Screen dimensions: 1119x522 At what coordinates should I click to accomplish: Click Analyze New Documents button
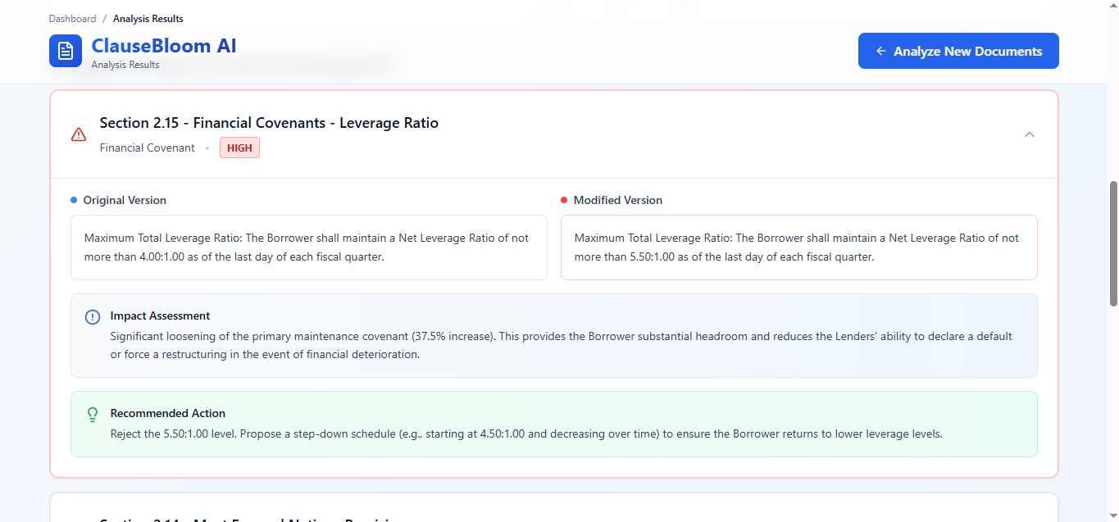tap(958, 51)
